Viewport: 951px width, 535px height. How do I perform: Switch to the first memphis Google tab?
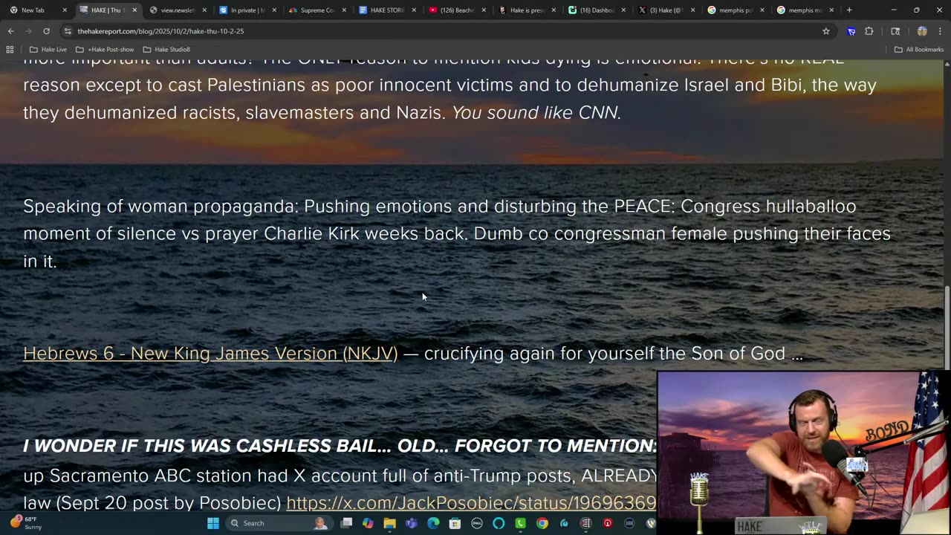tap(735, 10)
